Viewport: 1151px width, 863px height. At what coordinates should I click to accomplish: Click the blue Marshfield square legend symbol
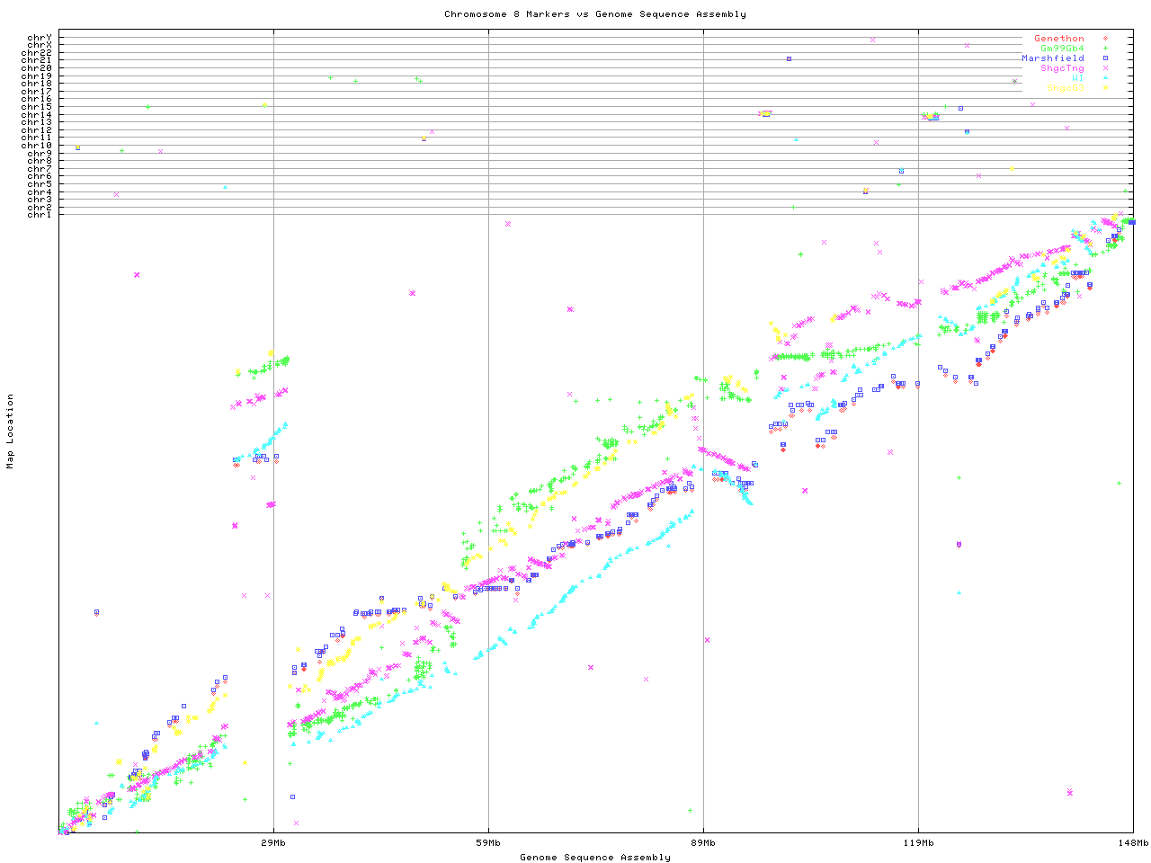tap(1105, 58)
